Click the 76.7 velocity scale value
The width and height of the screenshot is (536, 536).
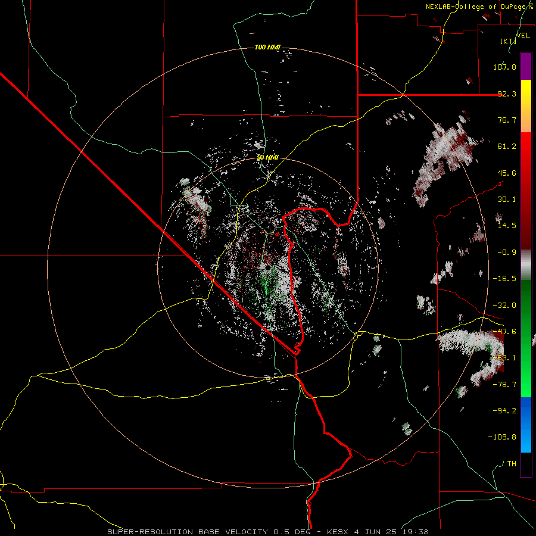pos(507,120)
